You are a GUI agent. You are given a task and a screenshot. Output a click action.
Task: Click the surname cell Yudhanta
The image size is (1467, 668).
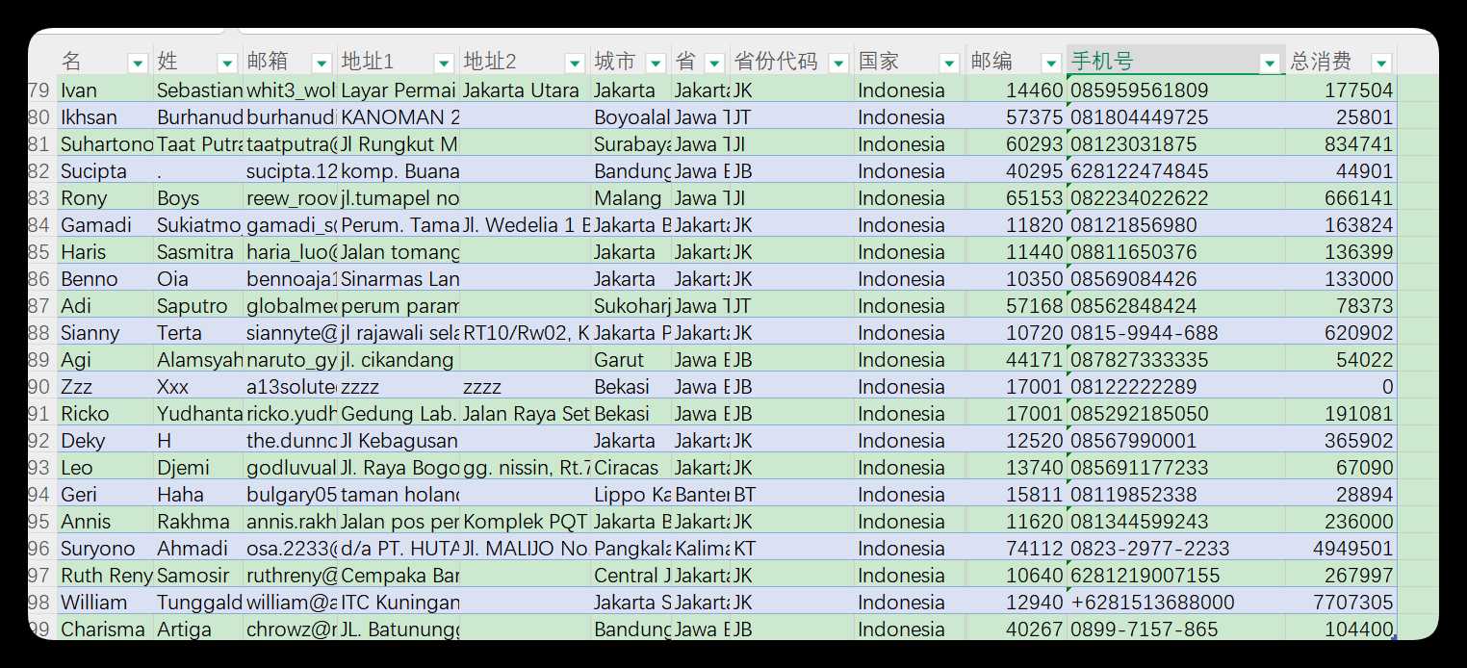[198, 414]
